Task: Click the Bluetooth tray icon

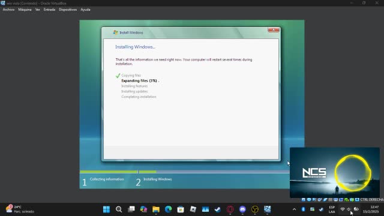Action: tap(303, 209)
